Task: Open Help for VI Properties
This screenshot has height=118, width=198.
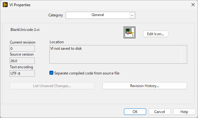Action: click(x=184, y=112)
